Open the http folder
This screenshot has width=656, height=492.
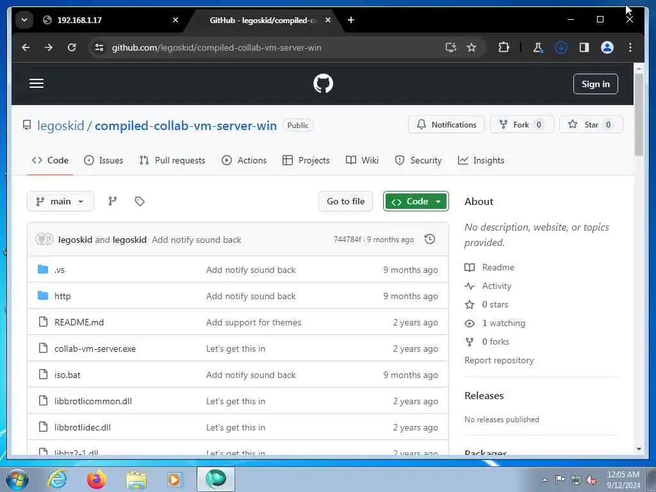click(x=62, y=296)
